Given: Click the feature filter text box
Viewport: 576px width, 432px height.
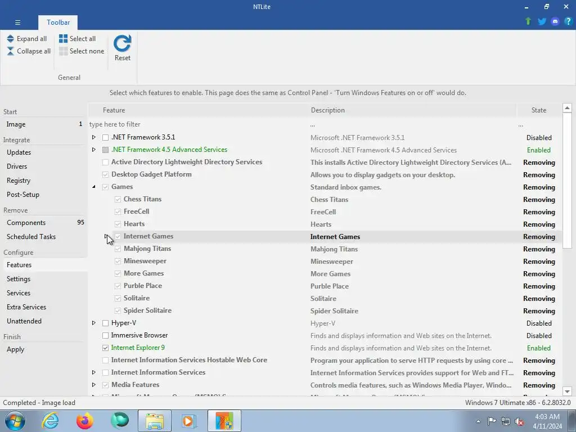Looking at the screenshot, I should point(199,124).
